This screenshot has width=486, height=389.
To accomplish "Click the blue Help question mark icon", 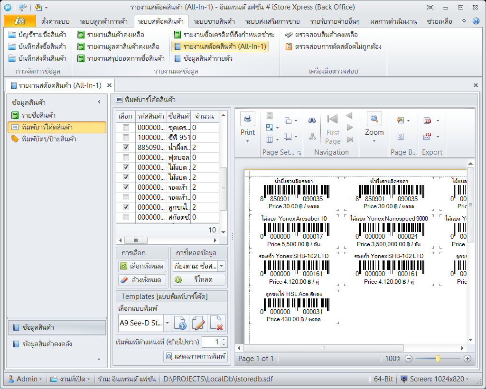I will (x=476, y=21).
